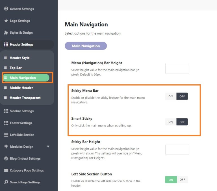This screenshot has height=191, width=217.
Task: Click the Category Page Settings folder icon
Action: coord(6,170)
